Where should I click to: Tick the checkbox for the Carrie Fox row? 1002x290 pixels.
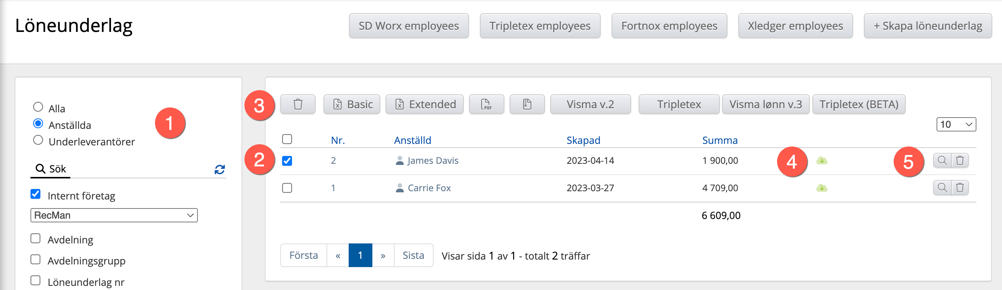[x=287, y=188]
